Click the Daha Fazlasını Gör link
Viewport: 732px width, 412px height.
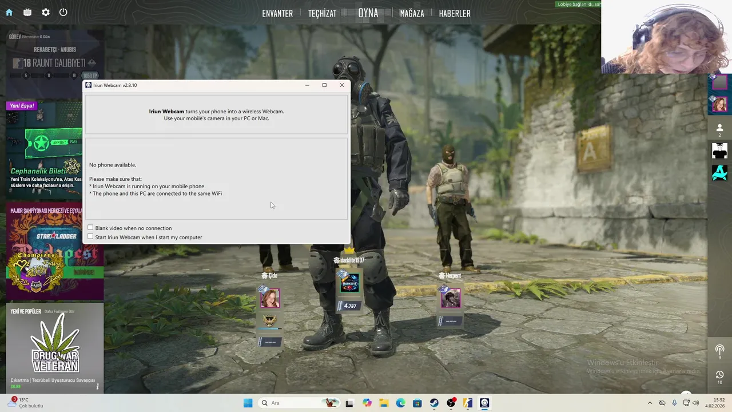tap(59, 311)
